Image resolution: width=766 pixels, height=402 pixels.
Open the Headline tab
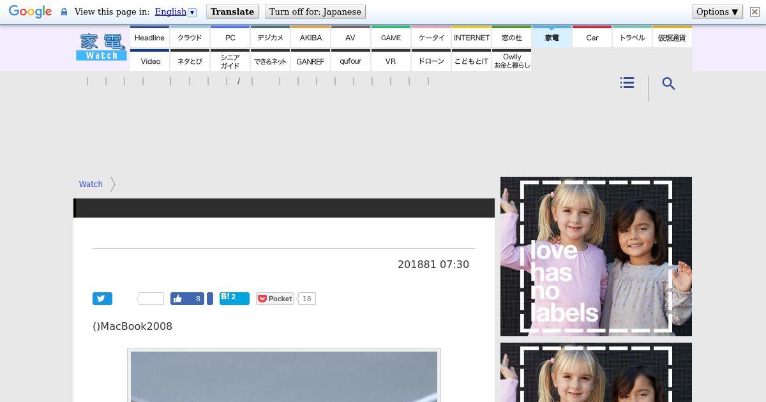coord(149,37)
